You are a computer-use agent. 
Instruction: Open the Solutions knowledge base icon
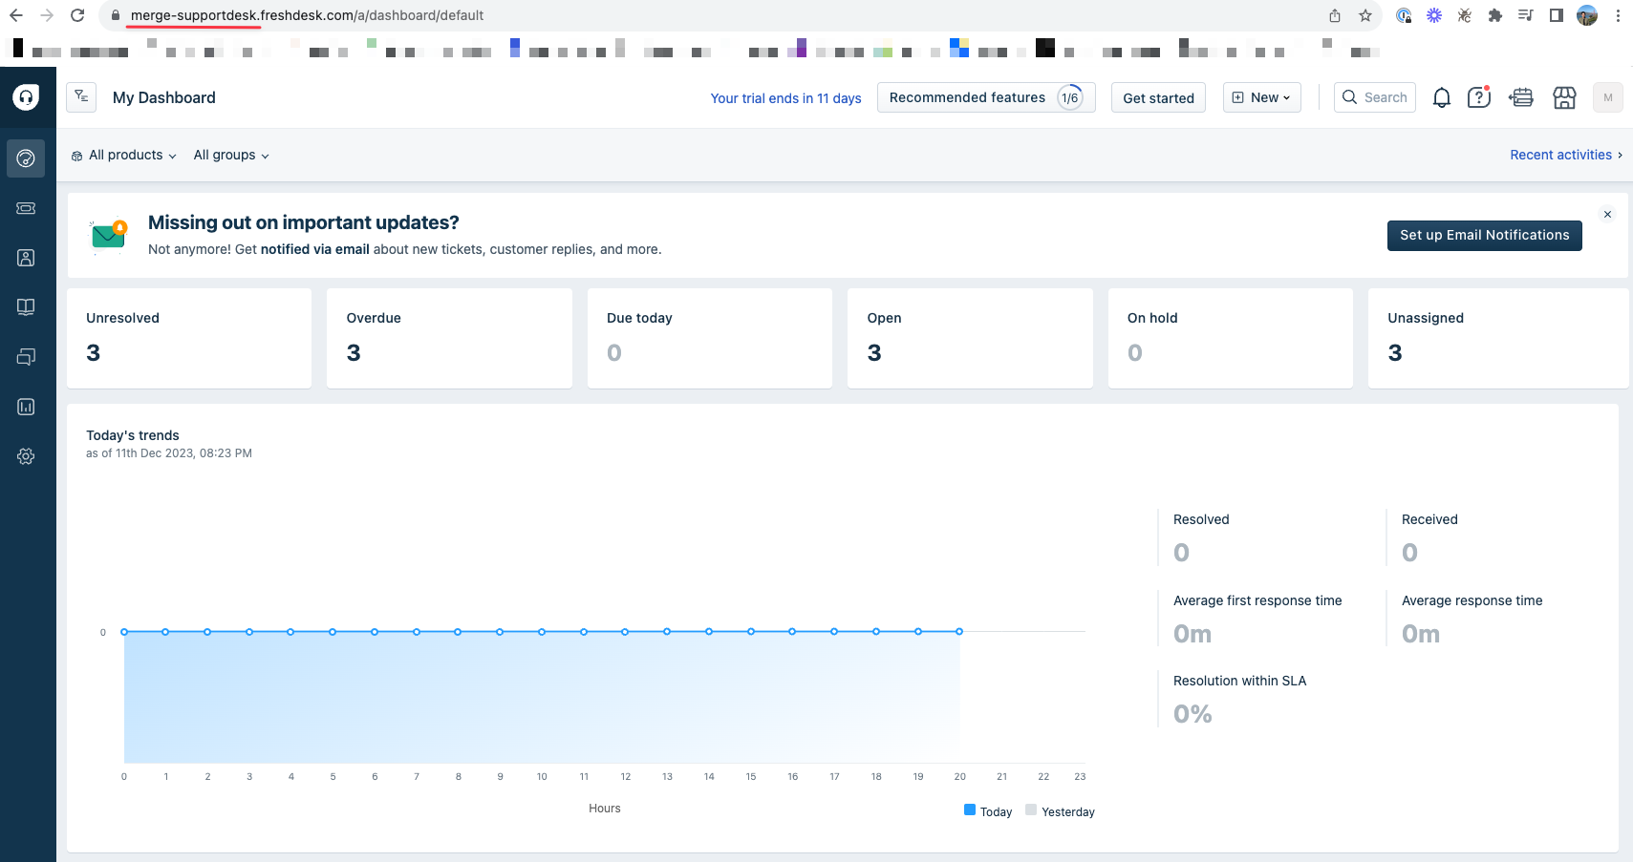point(26,307)
